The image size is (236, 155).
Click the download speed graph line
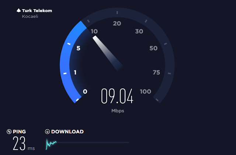tap(87, 144)
